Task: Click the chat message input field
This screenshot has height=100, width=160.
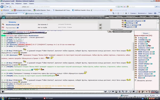Action: [x=54, y=92]
